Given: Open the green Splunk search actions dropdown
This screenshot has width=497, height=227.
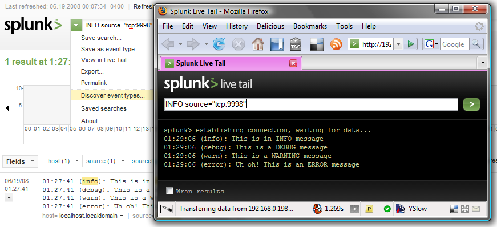Looking at the screenshot, I should [76, 25].
